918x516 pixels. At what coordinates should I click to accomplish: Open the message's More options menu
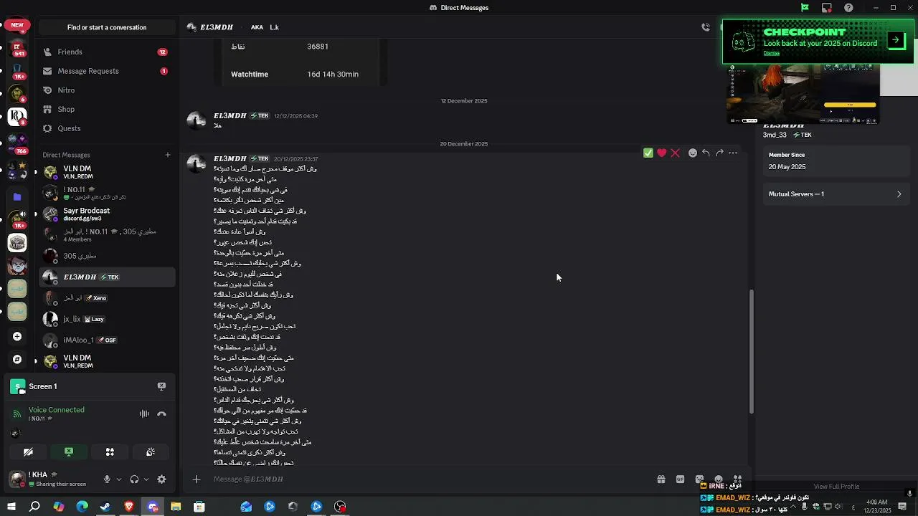pos(733,153)
